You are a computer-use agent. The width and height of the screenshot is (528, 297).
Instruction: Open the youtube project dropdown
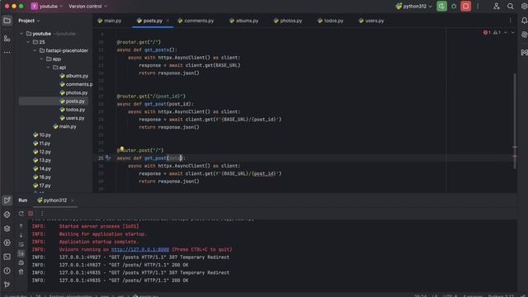pos(47,6)
